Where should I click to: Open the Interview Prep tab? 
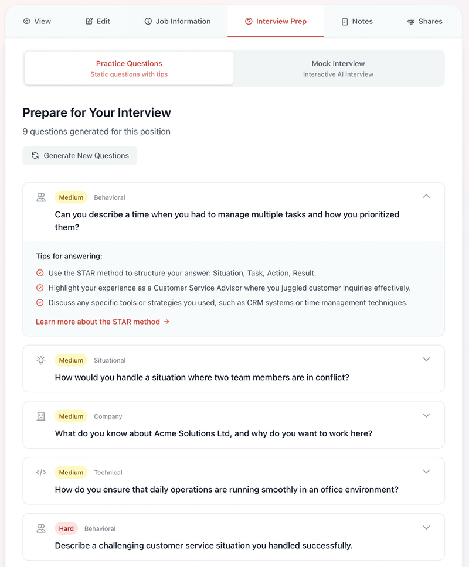coord(276,22)
